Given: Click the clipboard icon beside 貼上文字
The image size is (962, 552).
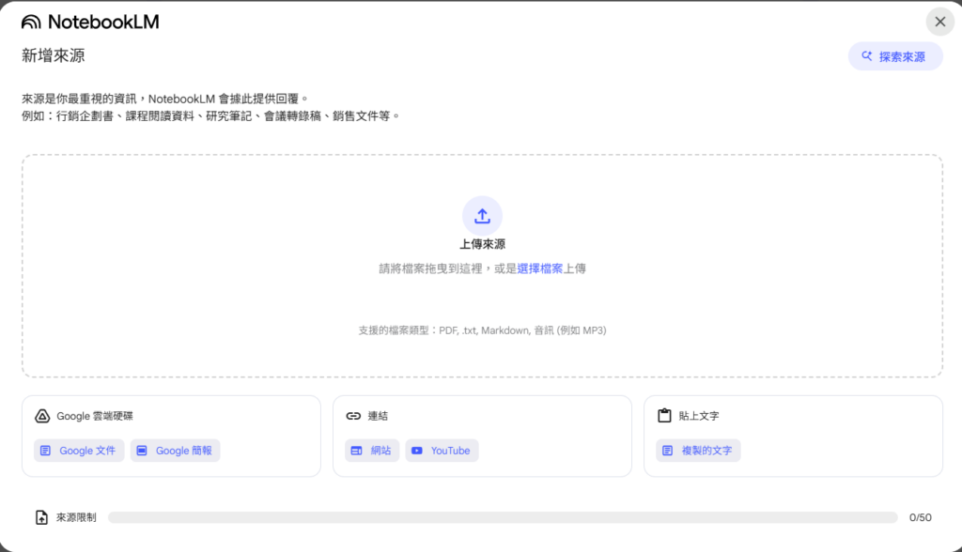Looking at the screenshot, I should pos(664,416).
